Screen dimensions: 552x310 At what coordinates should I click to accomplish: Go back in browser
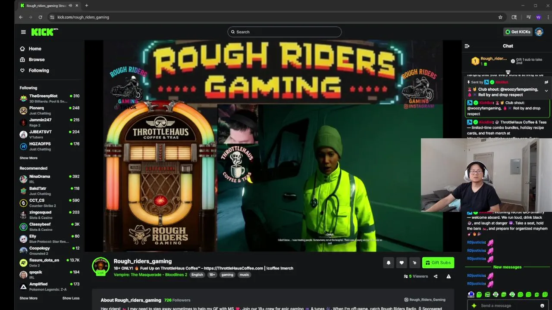21,17
